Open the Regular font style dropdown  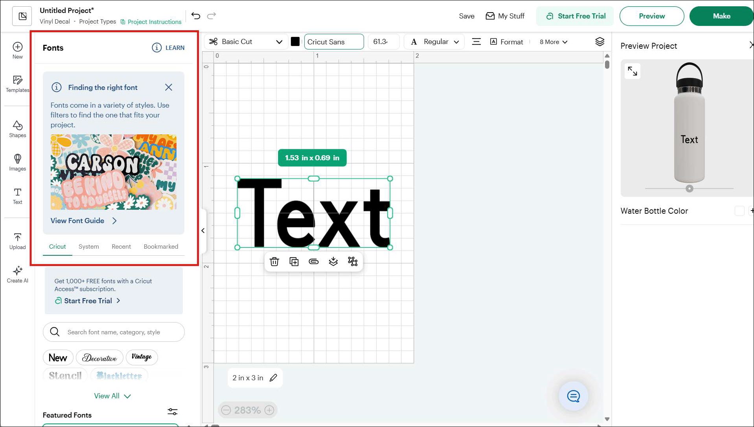pos(434,42)
